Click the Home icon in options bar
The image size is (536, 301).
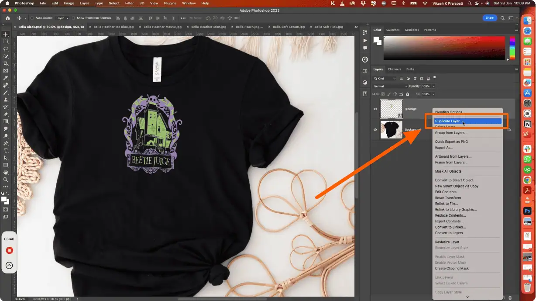click(7, 18)
